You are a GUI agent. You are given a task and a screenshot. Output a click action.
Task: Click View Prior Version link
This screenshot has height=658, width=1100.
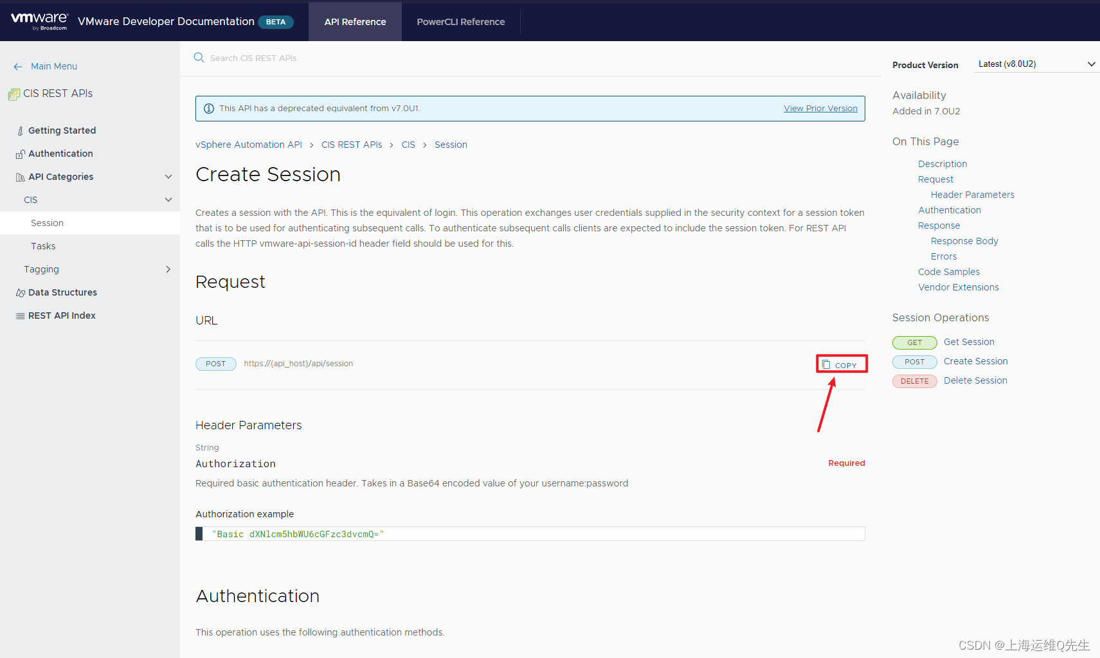pyautogui.click(x=820, y=109)
